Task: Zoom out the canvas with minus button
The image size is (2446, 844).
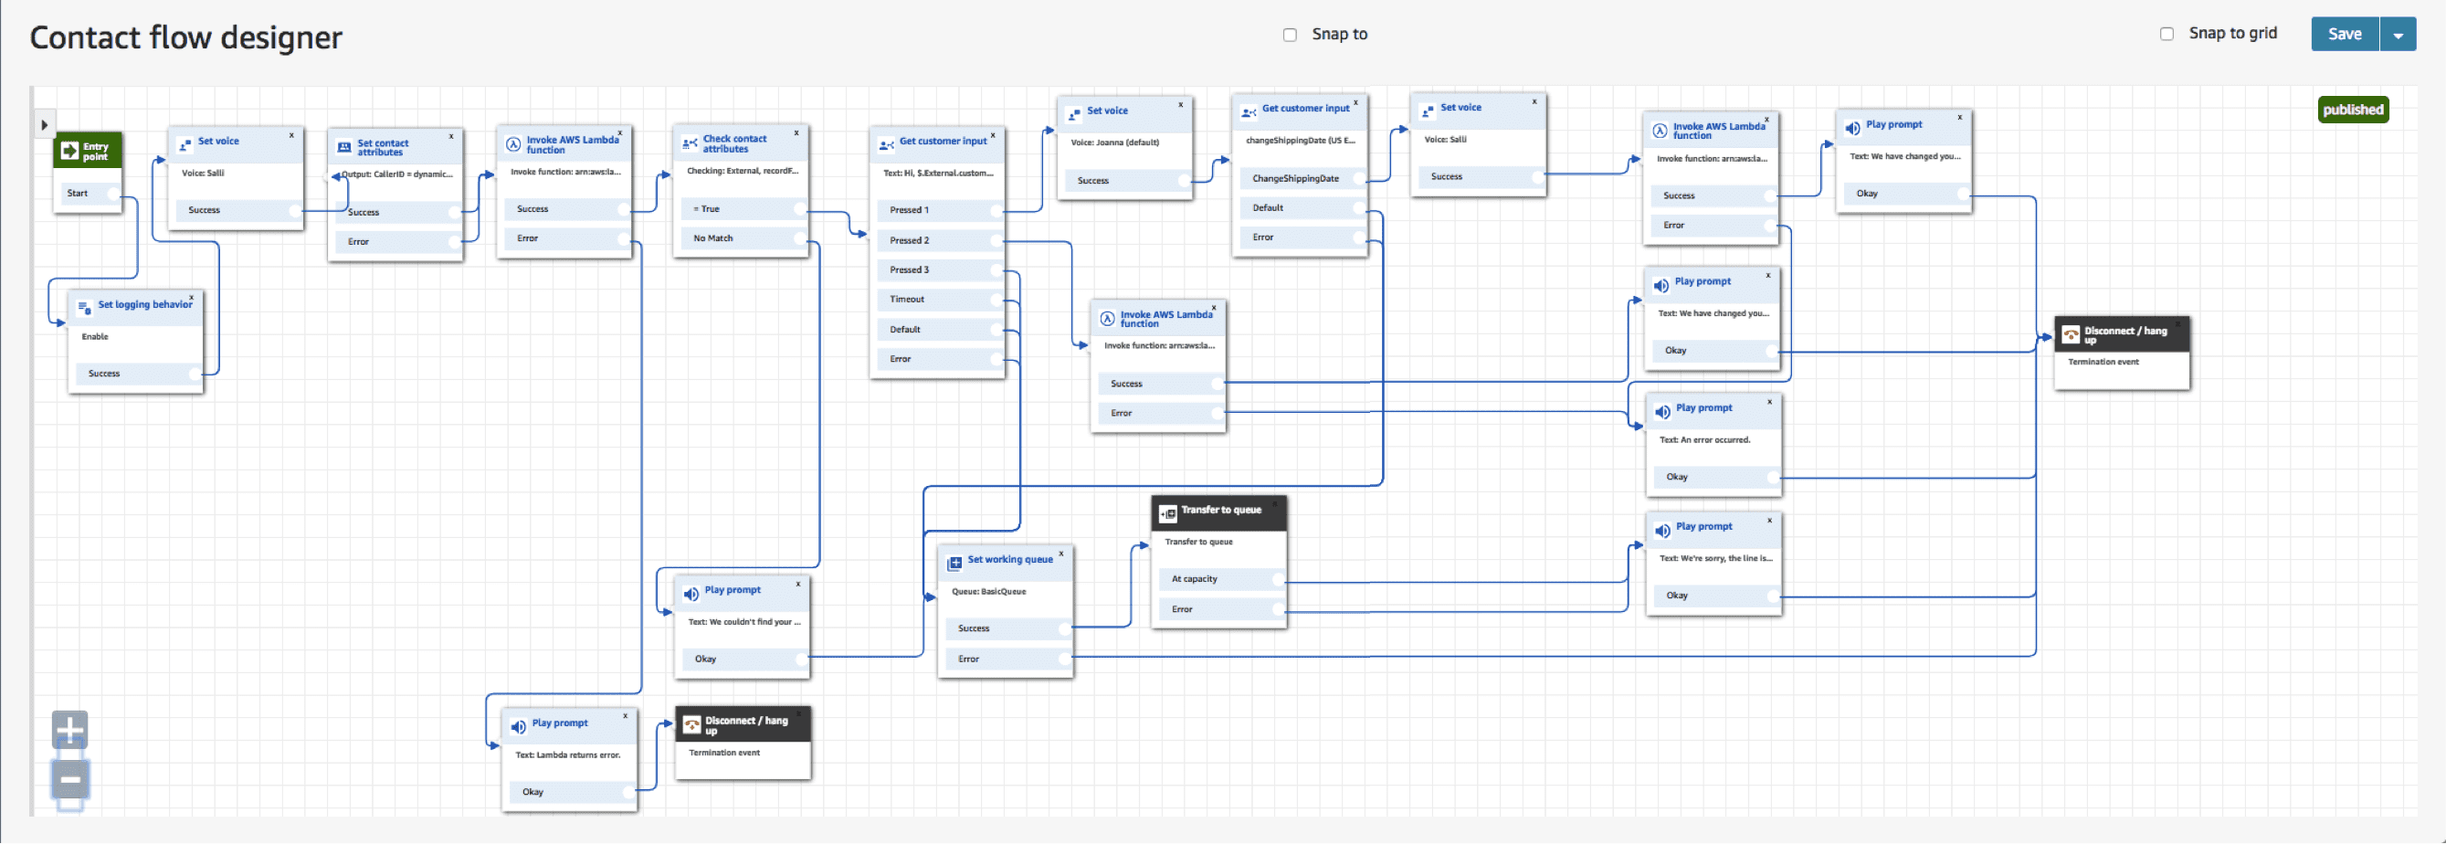Action: tap(70, 780)
